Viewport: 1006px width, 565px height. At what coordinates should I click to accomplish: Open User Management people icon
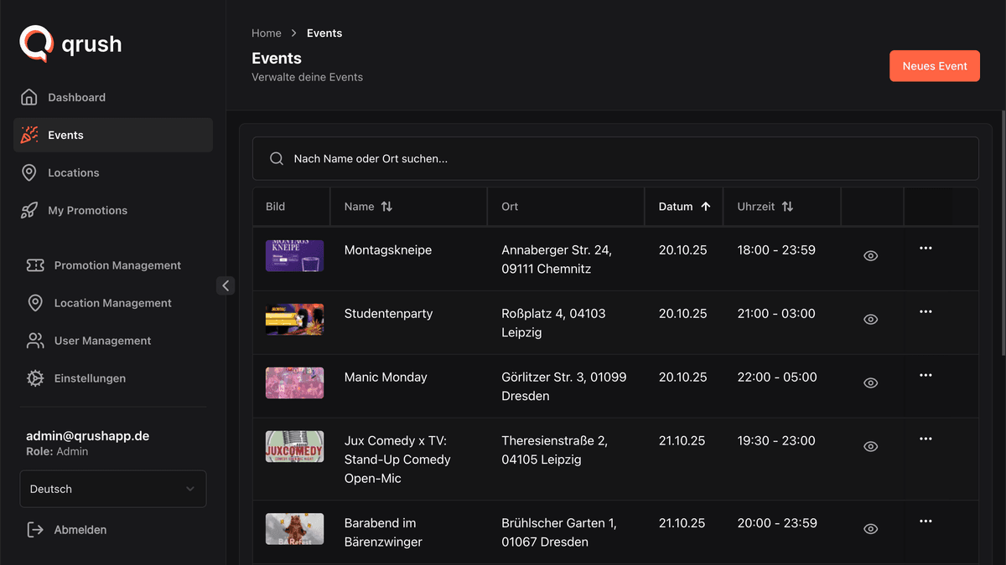[x=35, y=341]
